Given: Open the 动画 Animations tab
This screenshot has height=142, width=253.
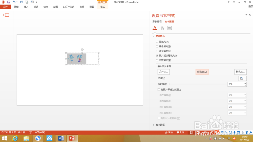Looking at the screenshot, I should 55,7.
